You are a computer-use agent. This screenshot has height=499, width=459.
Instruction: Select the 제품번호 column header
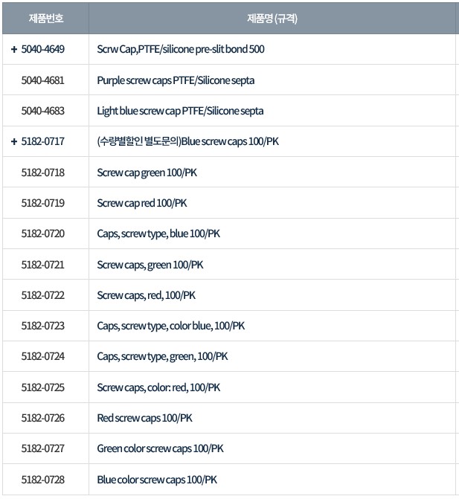[46, 18]
